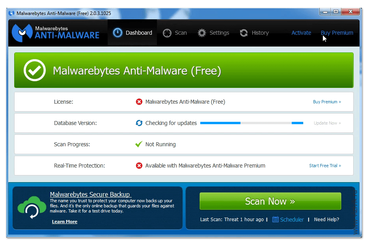The height and width of the screenshot is (246, 369).
Task: Click the Checking for updates progress bar
Action: click(x=252, y=123)
